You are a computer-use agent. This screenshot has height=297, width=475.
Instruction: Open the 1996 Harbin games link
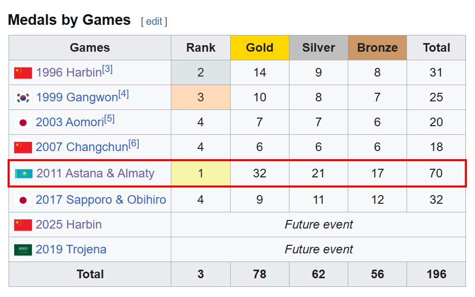click(68, 73)
